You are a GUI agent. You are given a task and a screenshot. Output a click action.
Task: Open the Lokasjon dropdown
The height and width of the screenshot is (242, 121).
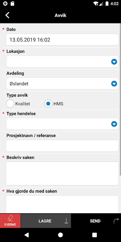(62, 62)
